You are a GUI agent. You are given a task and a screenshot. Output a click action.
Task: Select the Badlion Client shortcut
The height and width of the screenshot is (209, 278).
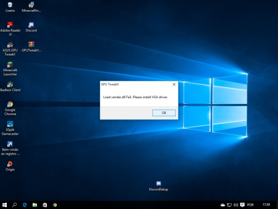(x=10, y=87)
